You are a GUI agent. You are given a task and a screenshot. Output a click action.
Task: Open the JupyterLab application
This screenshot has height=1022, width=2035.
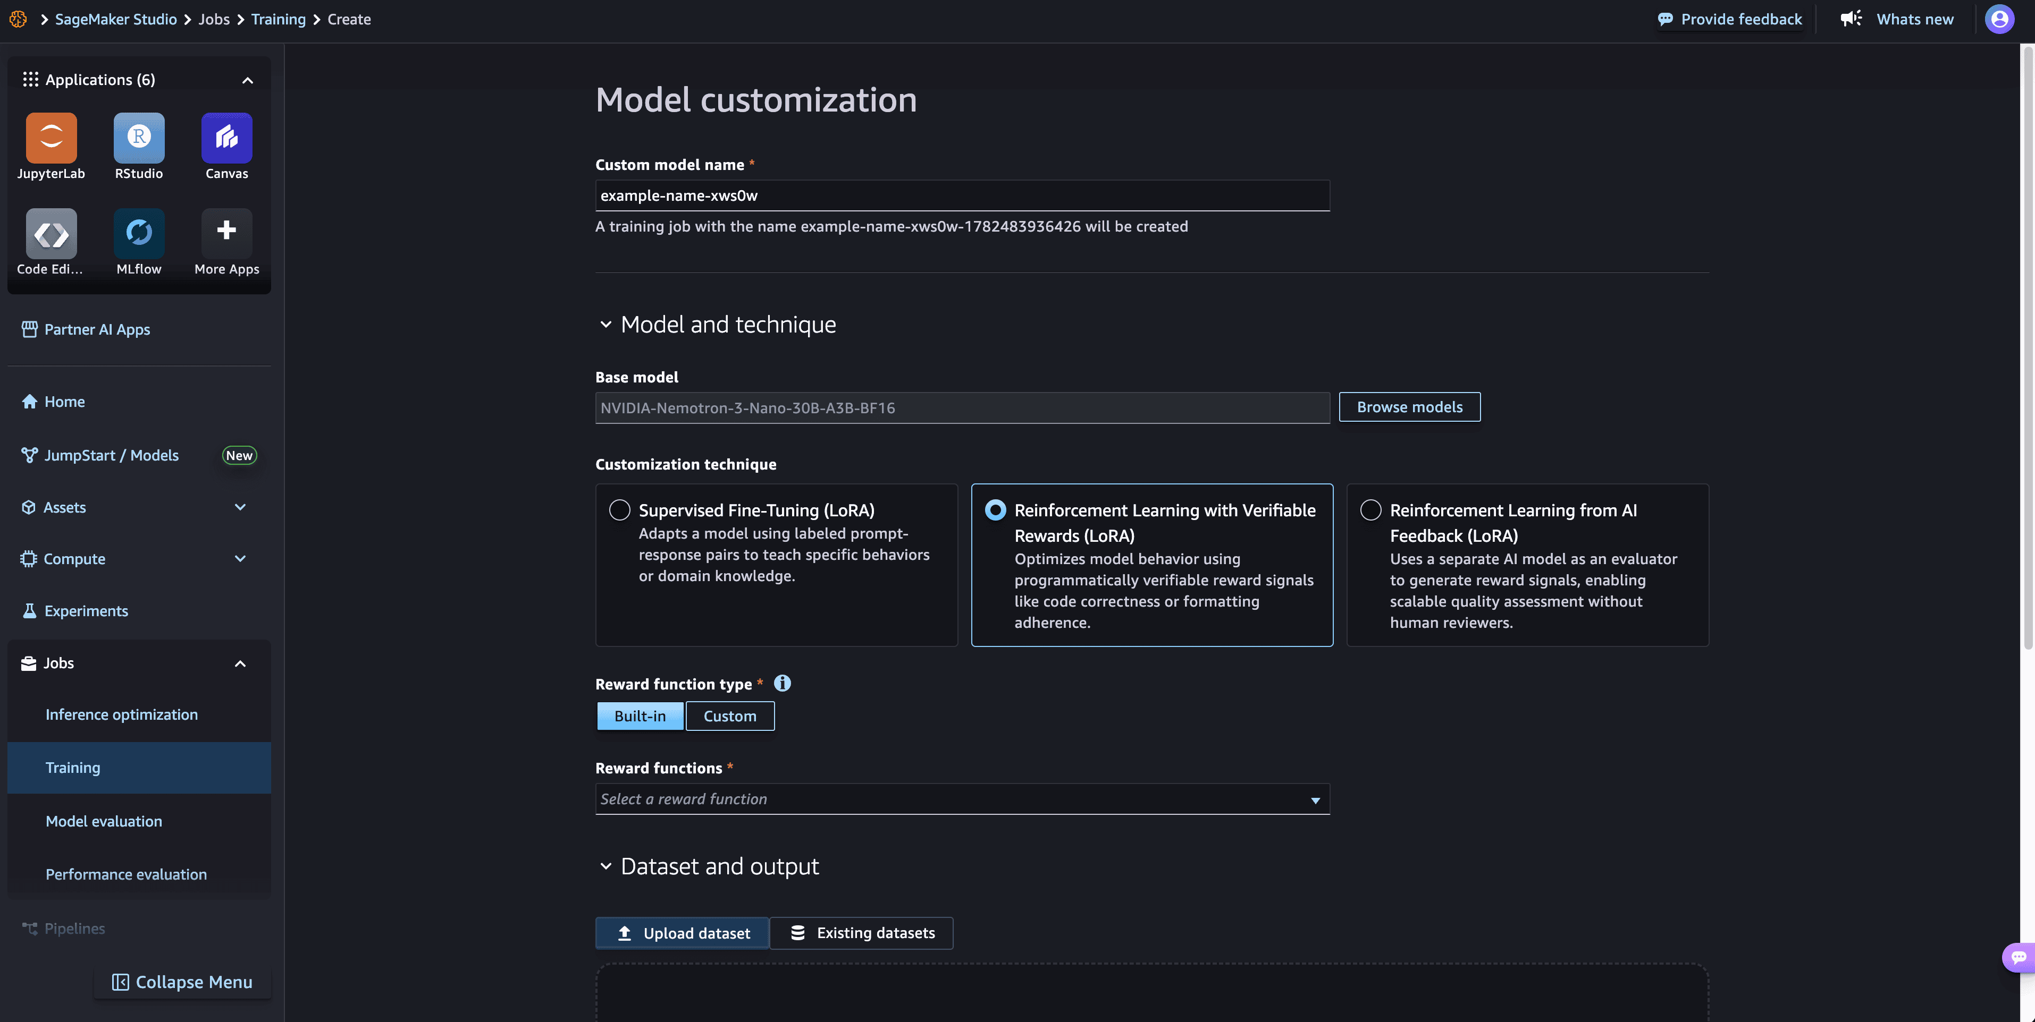(52, 138)
